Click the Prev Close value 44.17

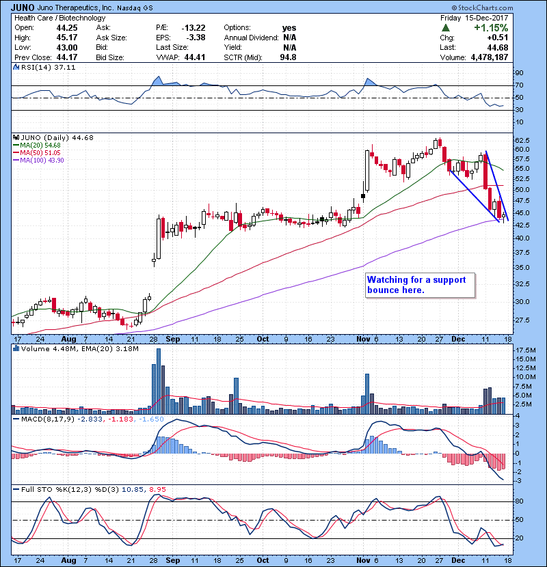[67, 57]
